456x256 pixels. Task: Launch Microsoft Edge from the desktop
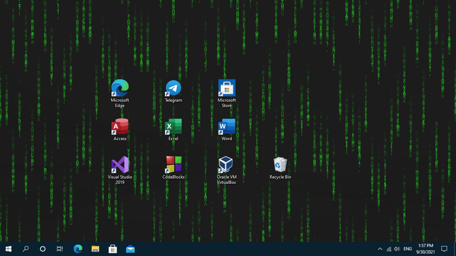[120, 88]
